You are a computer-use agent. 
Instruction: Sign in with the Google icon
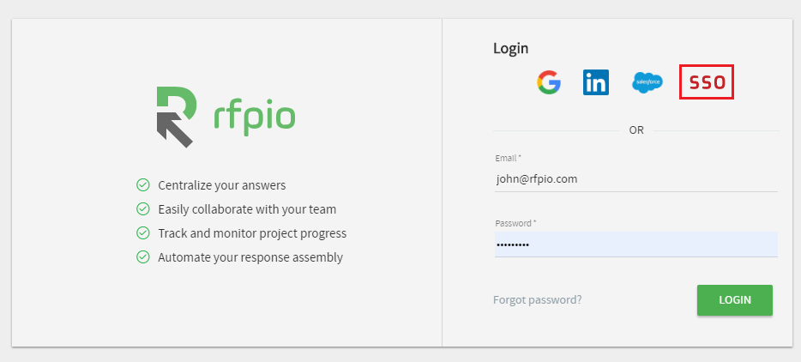[x=549, y=82]
